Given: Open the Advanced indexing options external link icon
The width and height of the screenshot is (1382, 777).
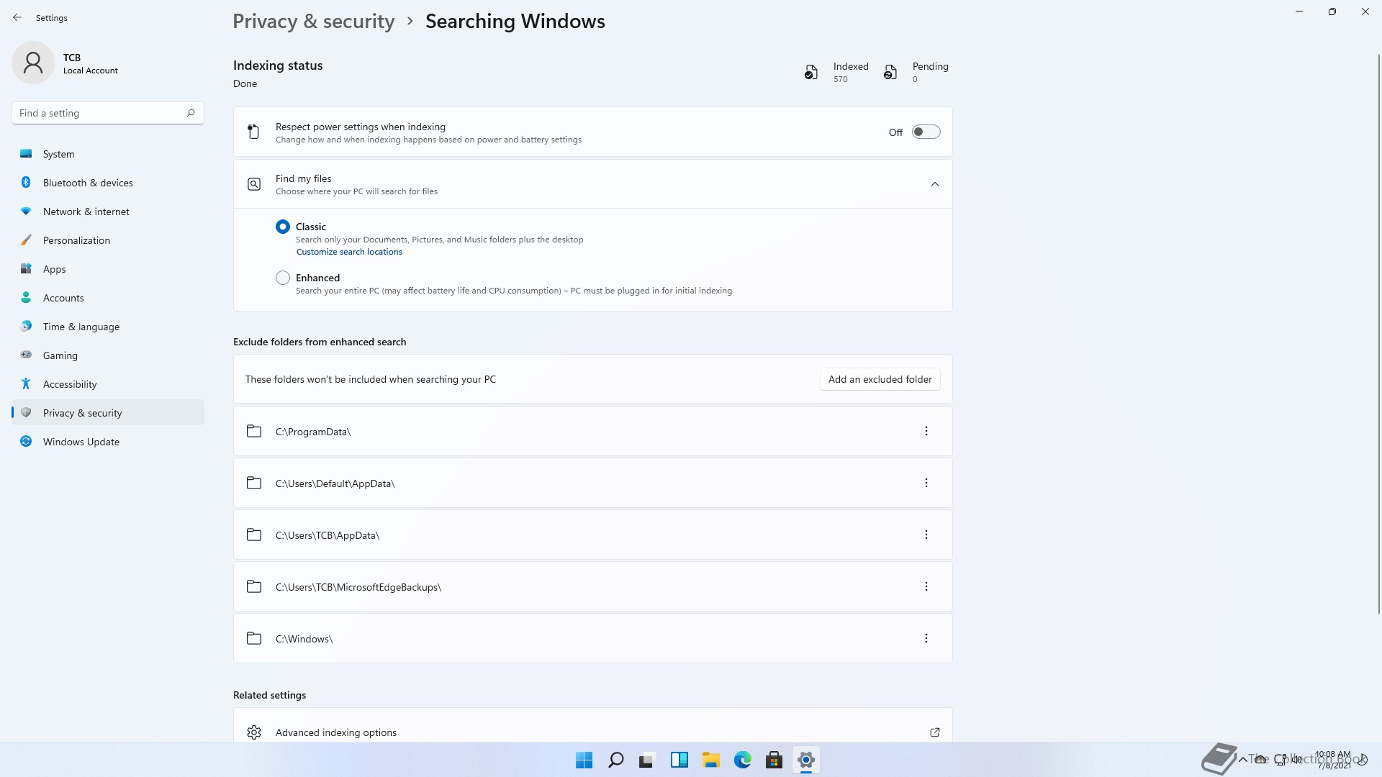Looking at the screenshot, I should 934,732.
